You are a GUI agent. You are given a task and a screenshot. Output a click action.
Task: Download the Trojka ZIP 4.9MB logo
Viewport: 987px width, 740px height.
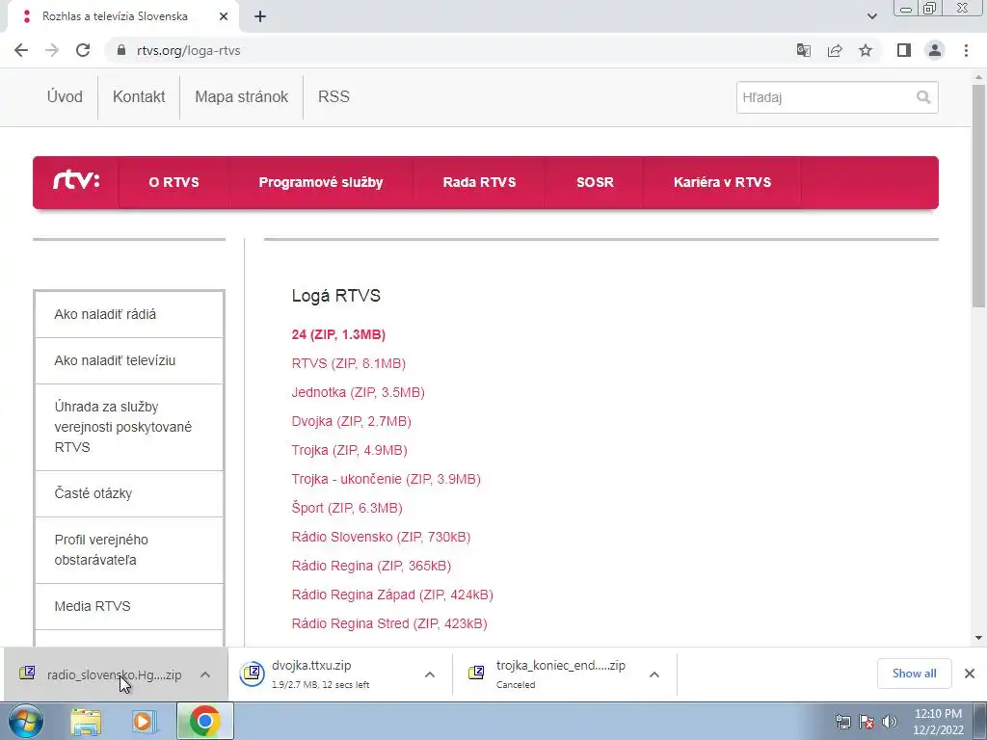tap(349, 451)
